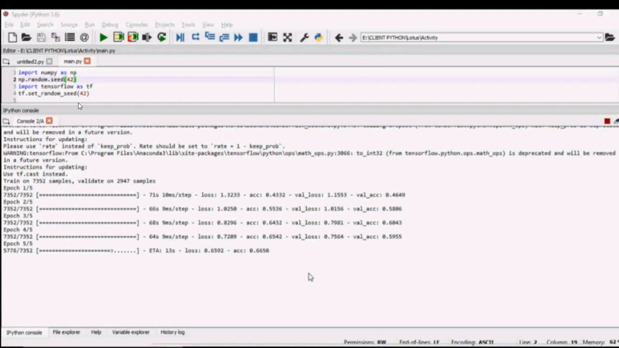Create a new file from toolbar
Screen dimensions: 619x348
[12, 38]
